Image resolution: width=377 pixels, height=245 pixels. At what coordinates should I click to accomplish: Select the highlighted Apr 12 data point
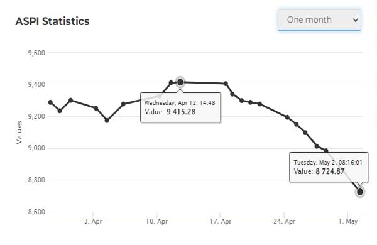pos(180,82)
